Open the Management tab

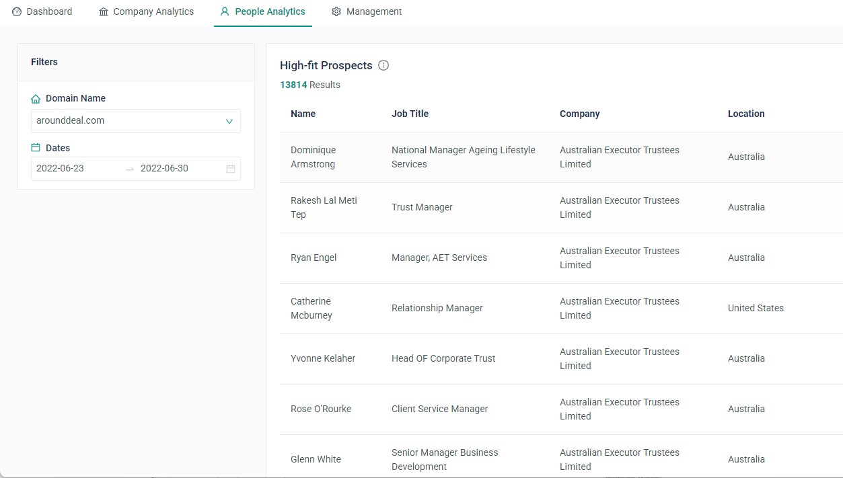(x=373, y=12)
